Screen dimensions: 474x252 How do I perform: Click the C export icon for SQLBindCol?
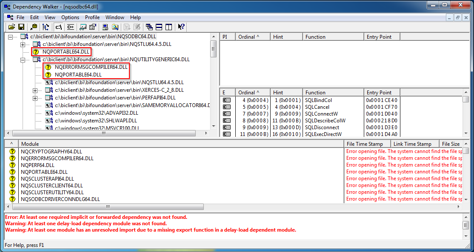coord(226,100)
